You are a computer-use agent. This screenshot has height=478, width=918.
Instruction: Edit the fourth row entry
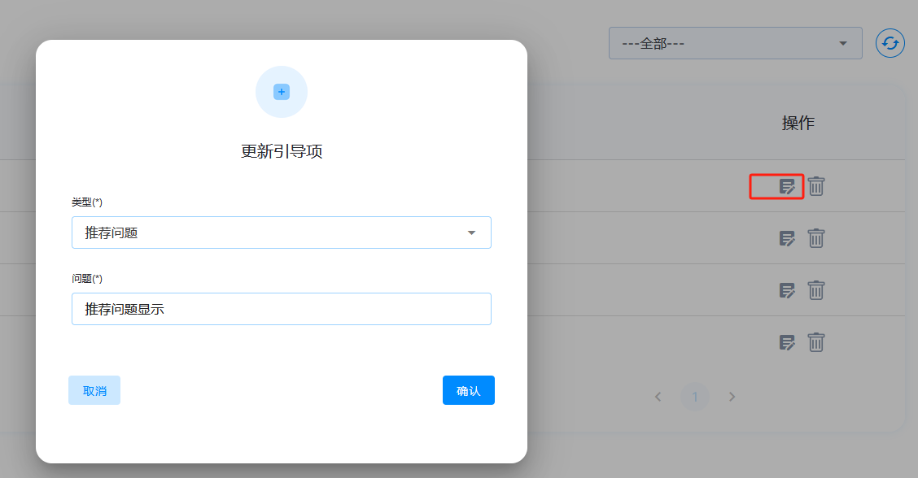(787, 342)
